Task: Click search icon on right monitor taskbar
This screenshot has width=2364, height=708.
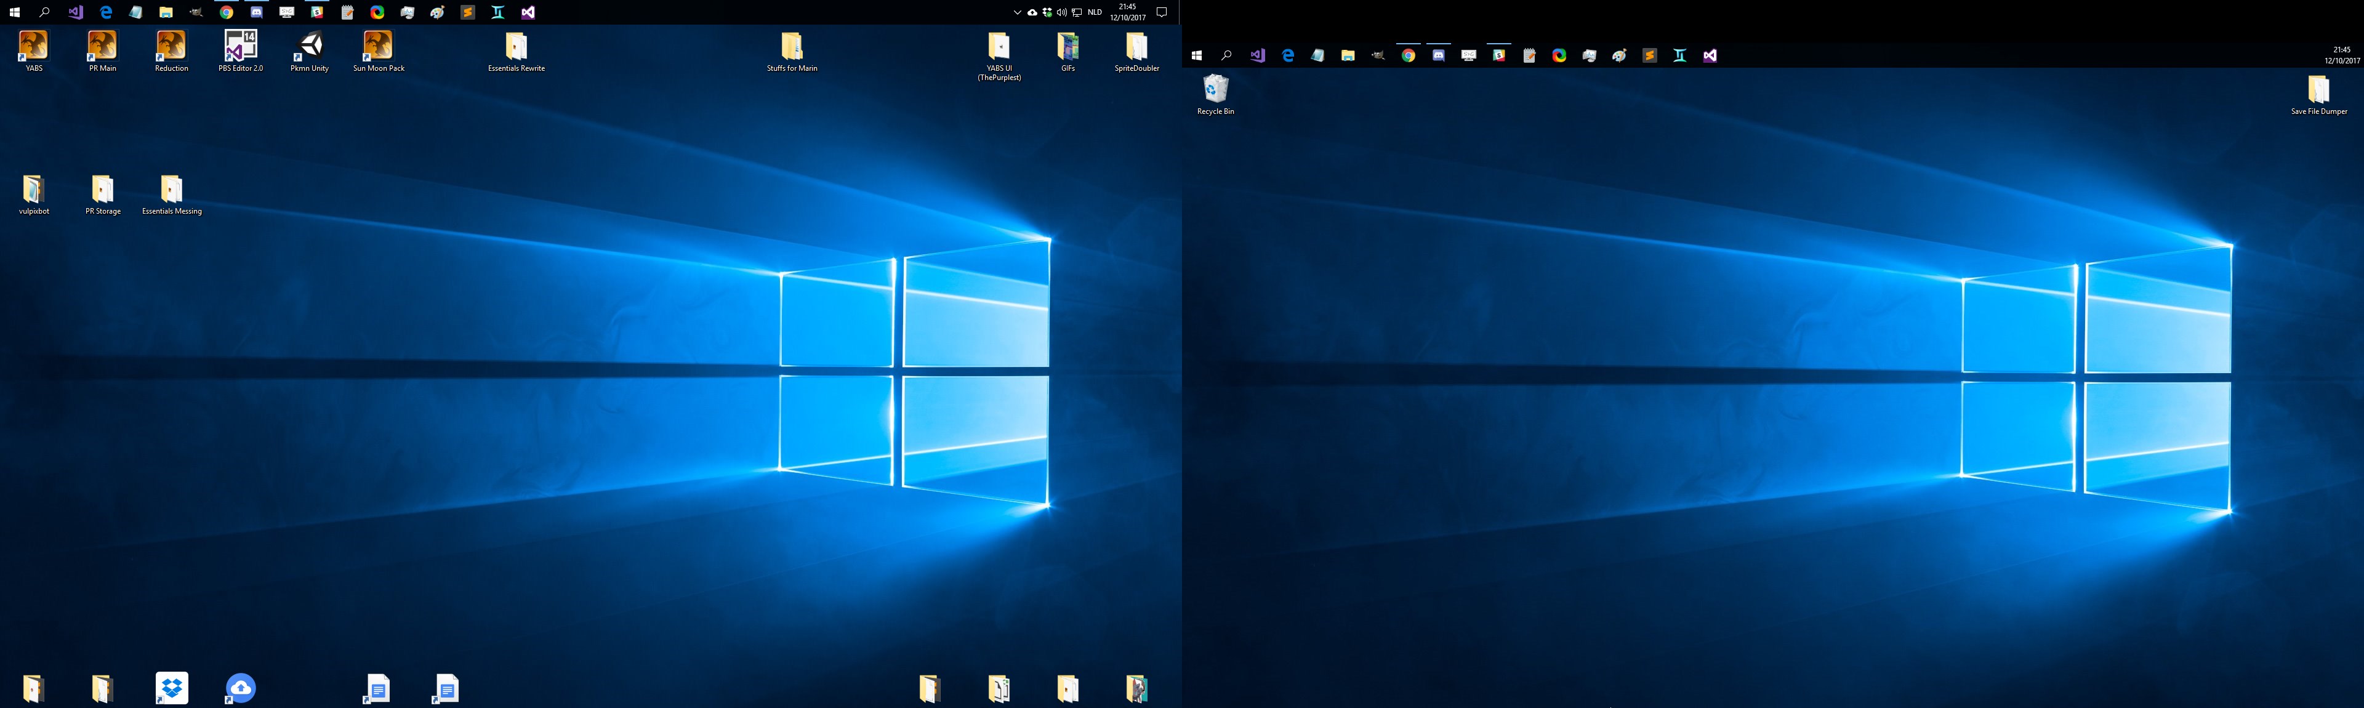Action: point(1227,56)
